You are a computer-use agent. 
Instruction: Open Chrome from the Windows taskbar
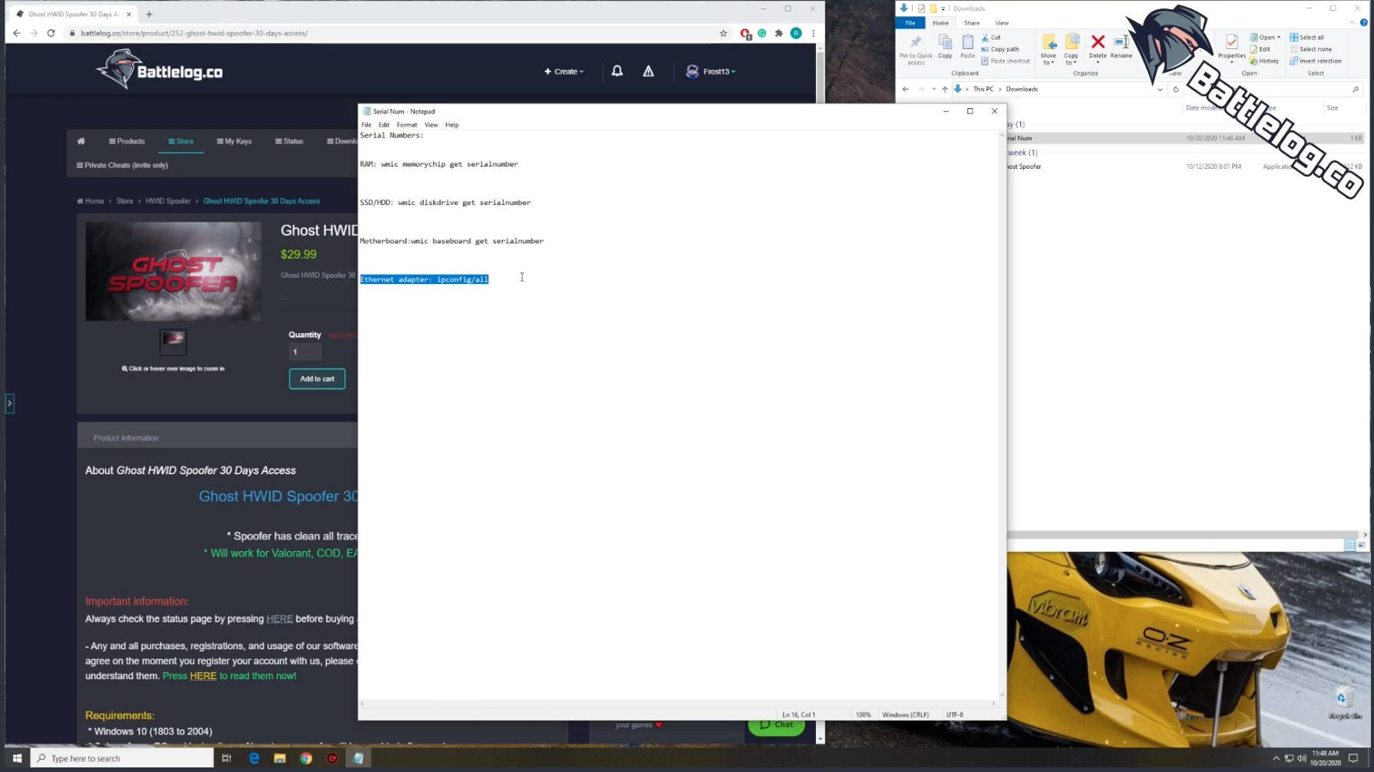(306, 758)
